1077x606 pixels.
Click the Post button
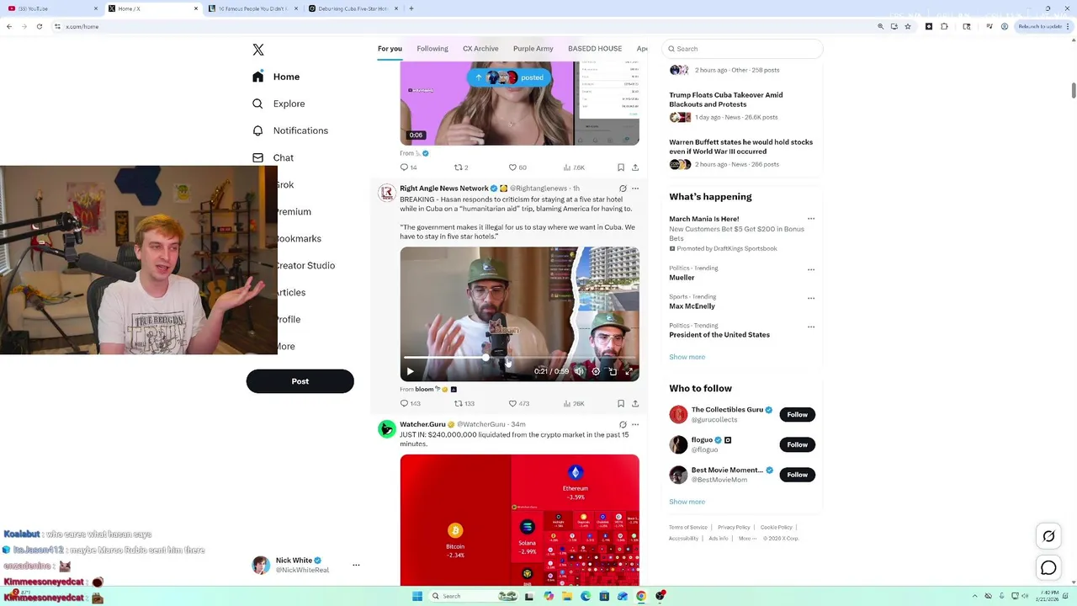tap(300, 381)
